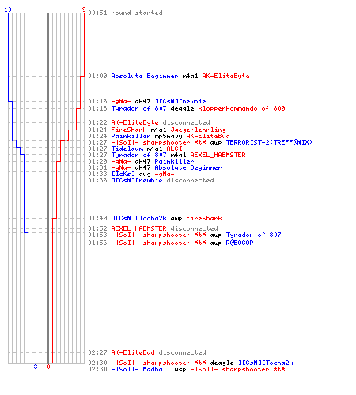The height and width of the screenshot is (395, 356).
Task: Click '-gNa-' in the 01:16 kill line
Action: tap(121, 101)
